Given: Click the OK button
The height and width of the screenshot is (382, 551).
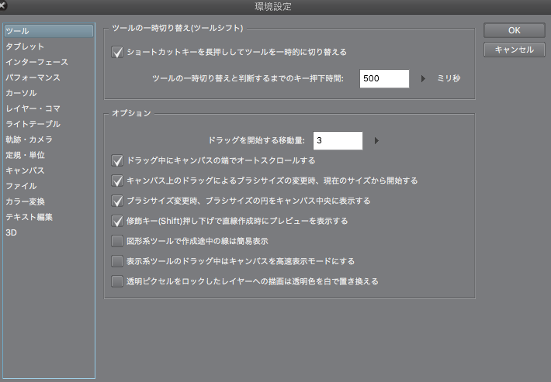Looking at the screenshot, I should tap(514, 30).
